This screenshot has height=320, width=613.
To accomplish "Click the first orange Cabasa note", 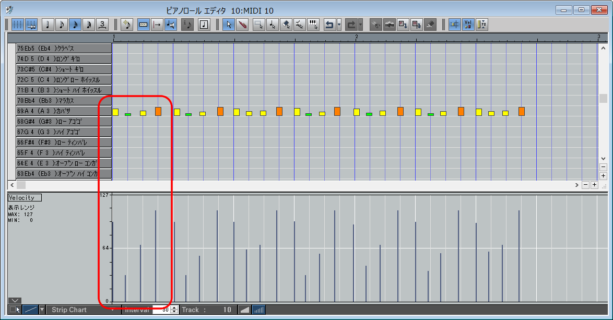I will click(158, 111).
